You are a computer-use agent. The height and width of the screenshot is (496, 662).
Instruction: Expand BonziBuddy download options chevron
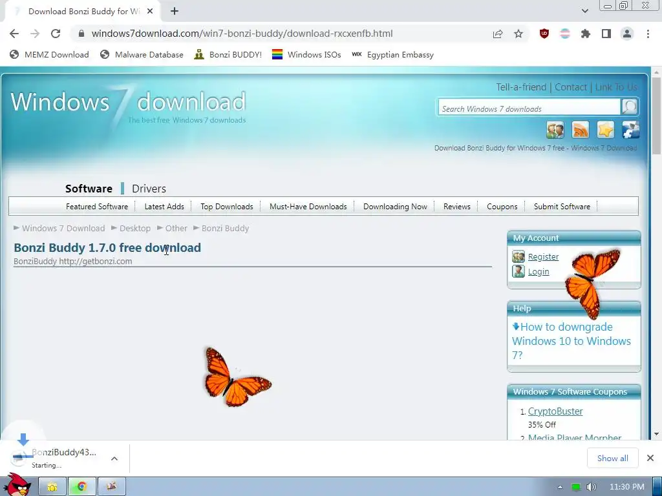114,459
